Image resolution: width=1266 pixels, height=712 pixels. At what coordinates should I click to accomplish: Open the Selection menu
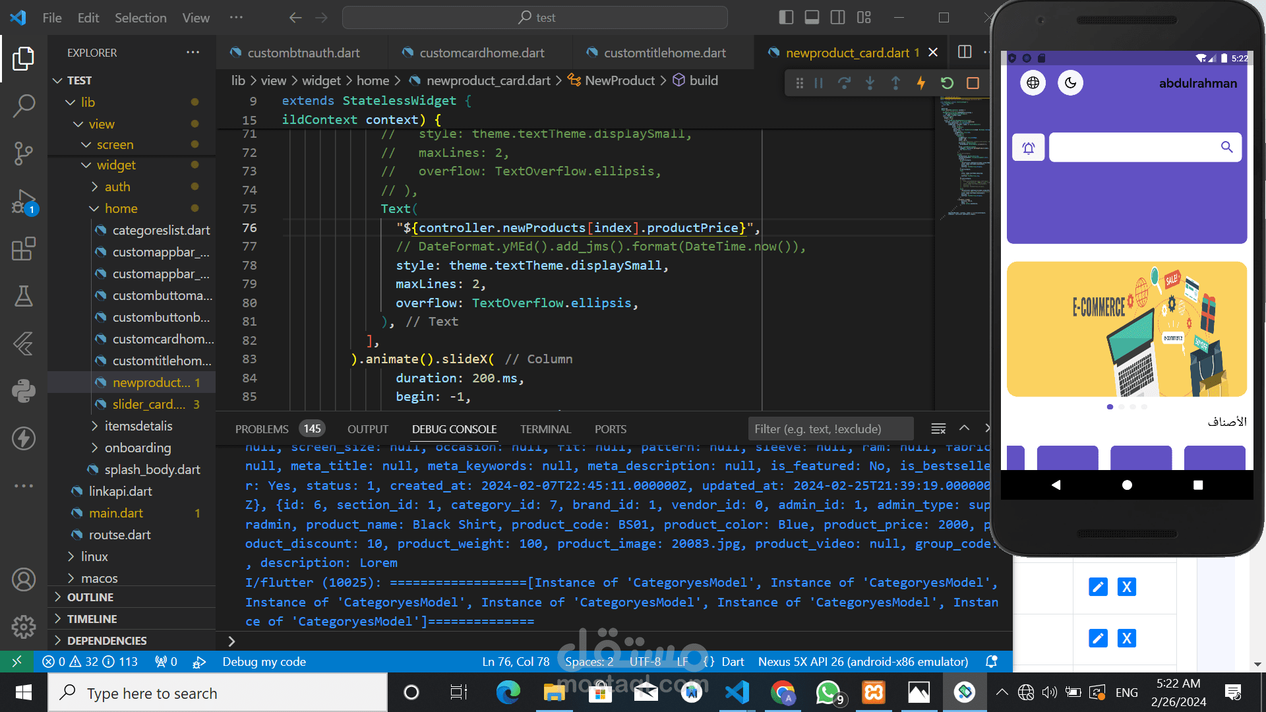pyautogui.click(x=140, y=18)
